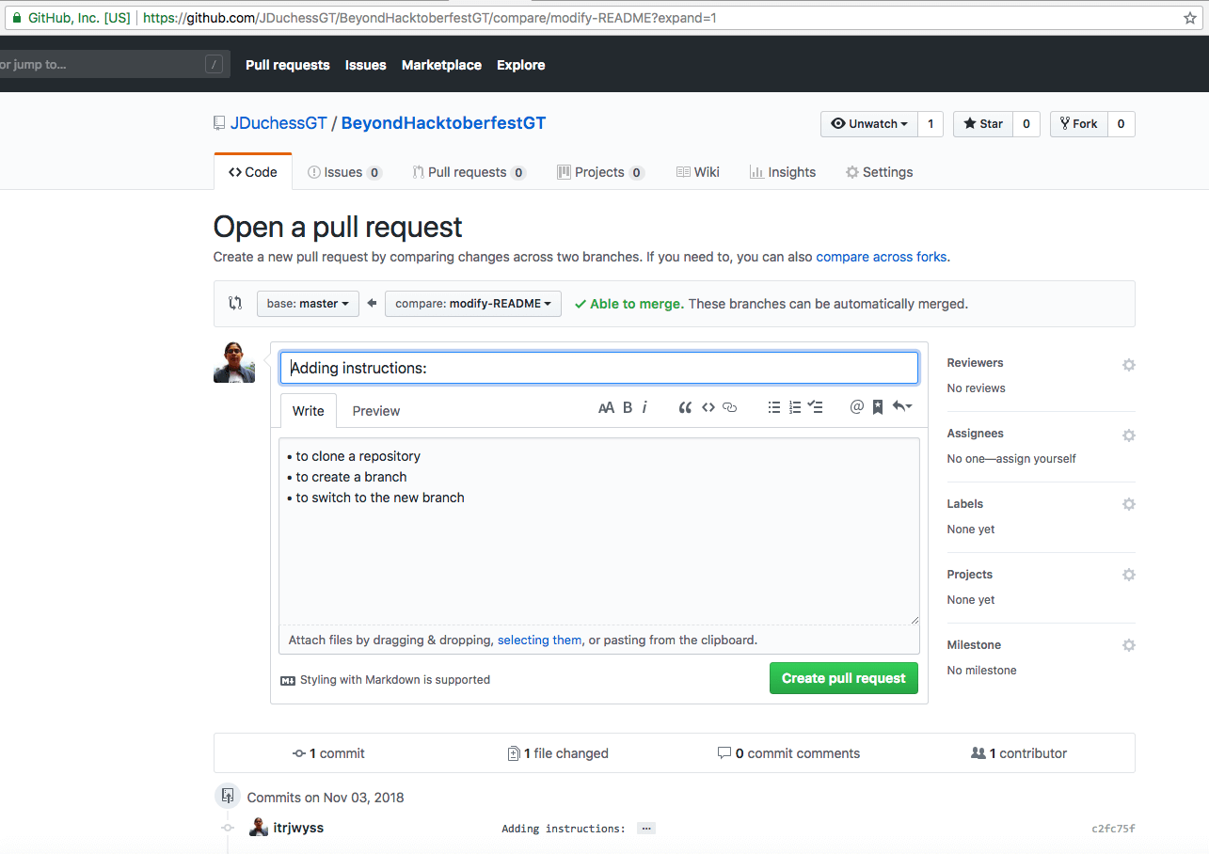Star the repository
1209x854 pixels.
point(983,124)
